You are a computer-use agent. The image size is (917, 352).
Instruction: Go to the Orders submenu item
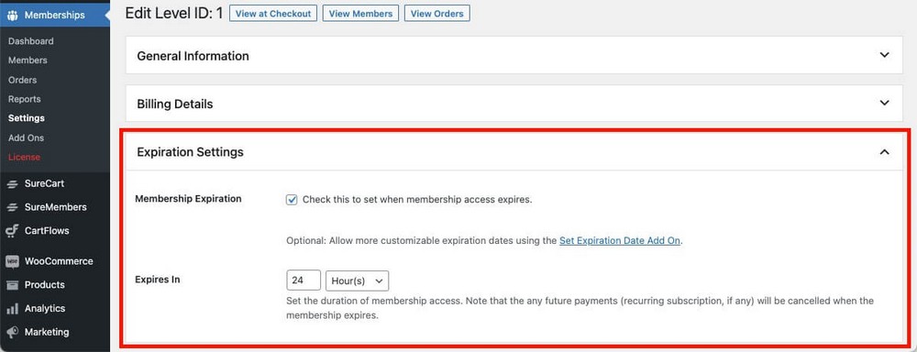click(22, 80)
